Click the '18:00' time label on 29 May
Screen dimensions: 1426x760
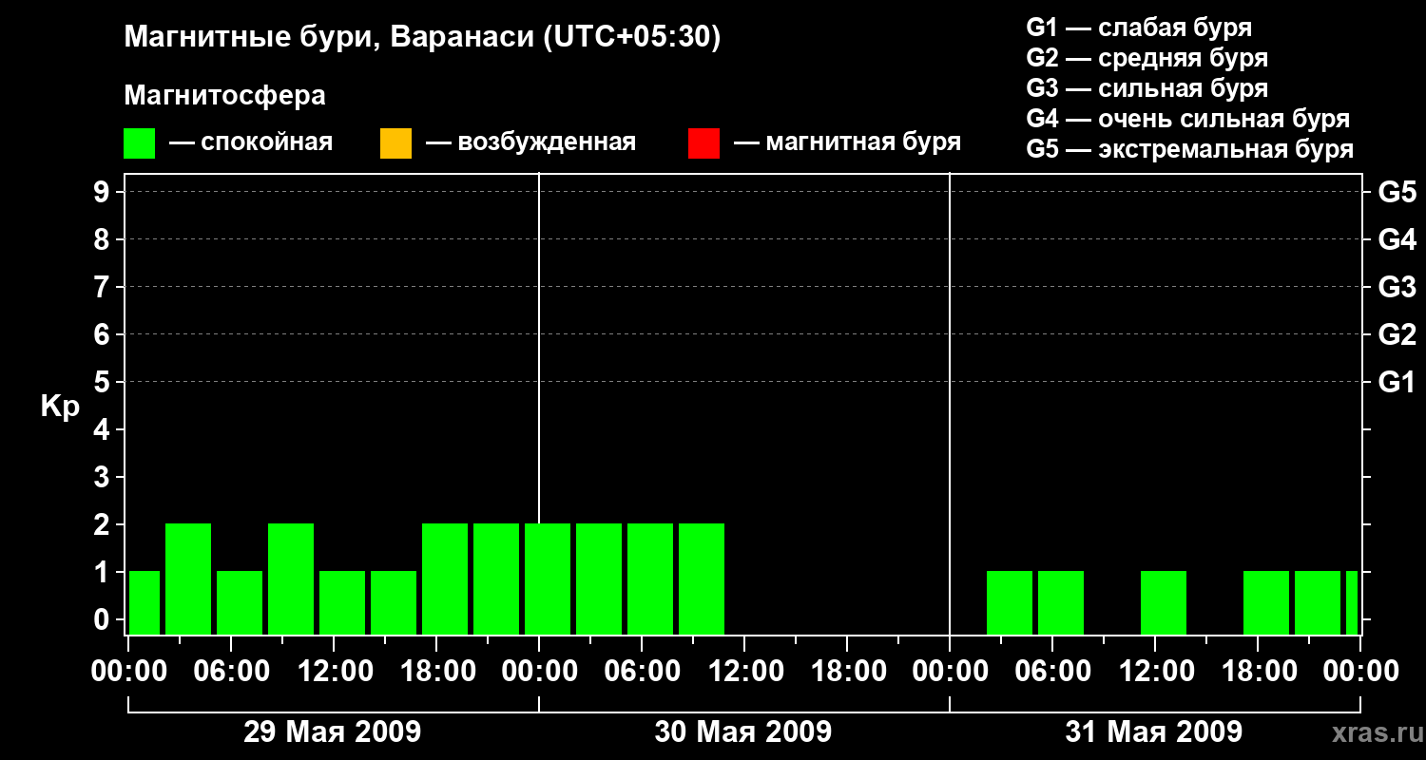(x=436, y=672)
